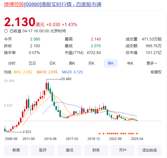Click the 2025-04 date axis label
The height and width of the screenshot is (158, 167).
point(137,139)
